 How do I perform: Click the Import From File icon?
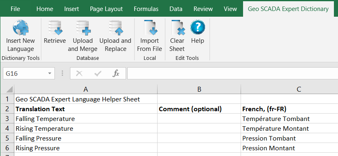tap(151, 27)
